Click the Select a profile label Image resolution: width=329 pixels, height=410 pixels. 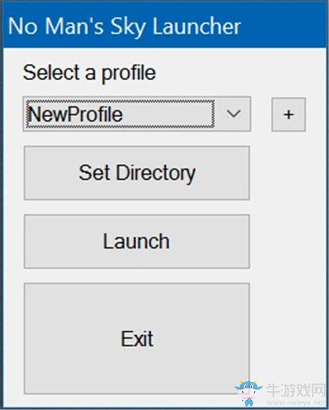(89, 73)
